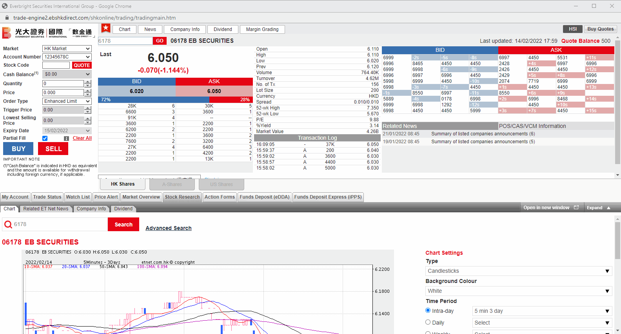Open the Margin Grading tab

(x=262, y=29)
